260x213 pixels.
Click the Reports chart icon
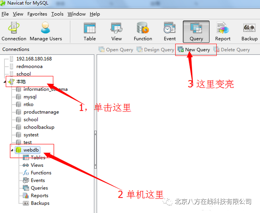26,196
